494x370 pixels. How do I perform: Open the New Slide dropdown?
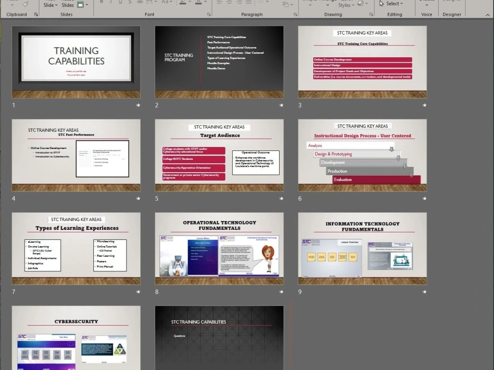(x=50, y=5)
